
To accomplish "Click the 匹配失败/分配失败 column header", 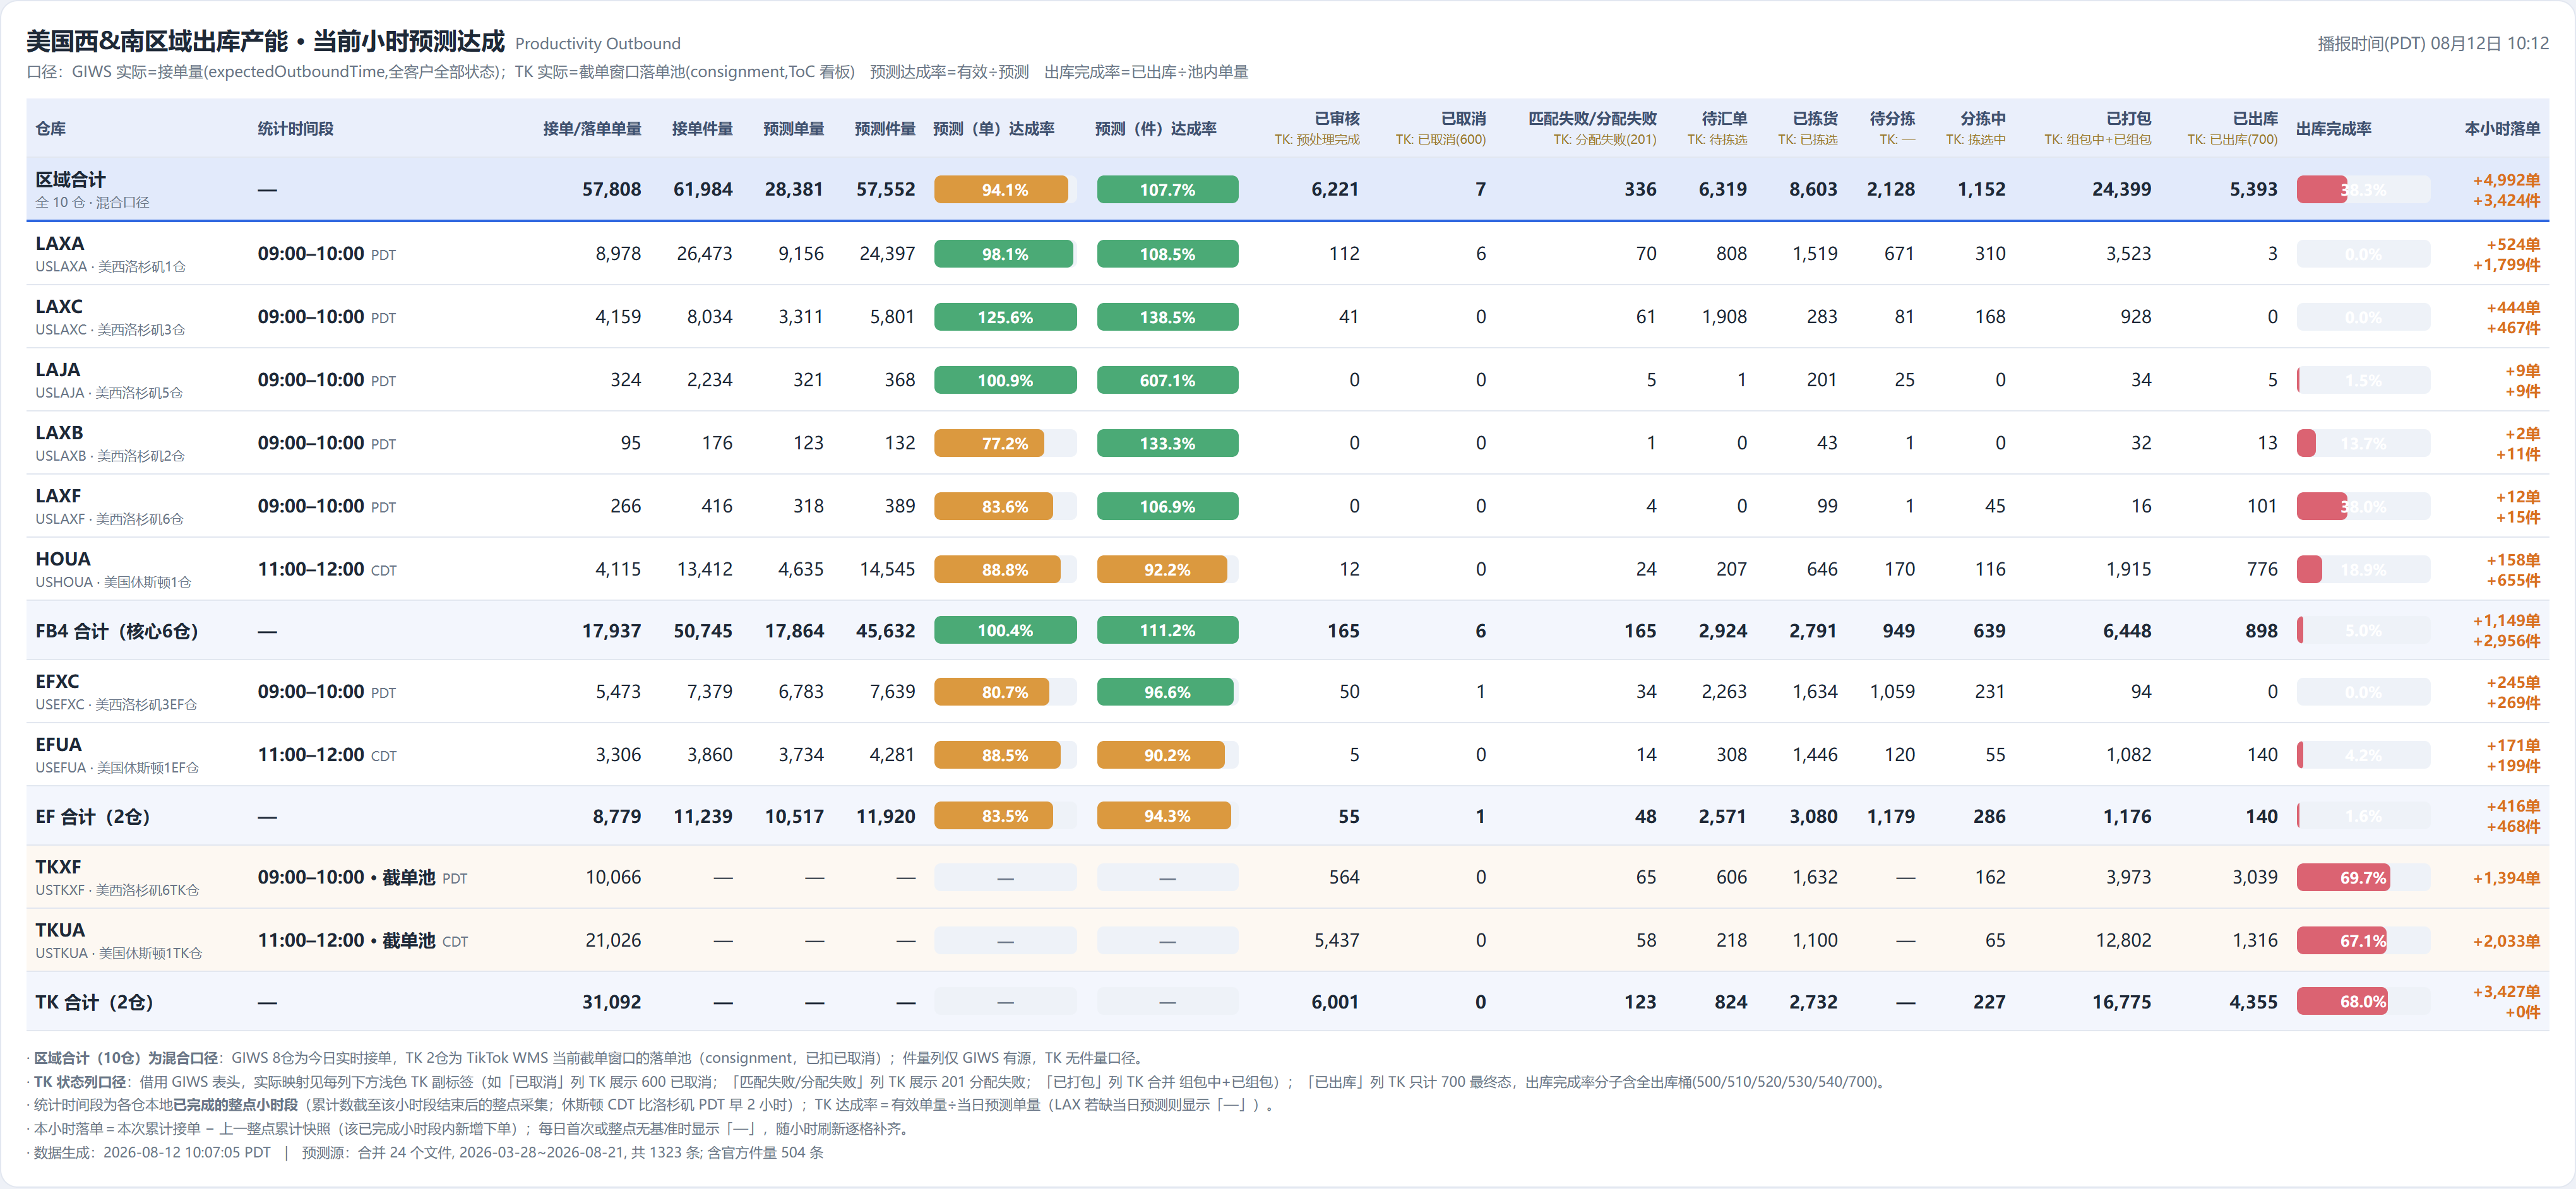I will (1591, 119).
